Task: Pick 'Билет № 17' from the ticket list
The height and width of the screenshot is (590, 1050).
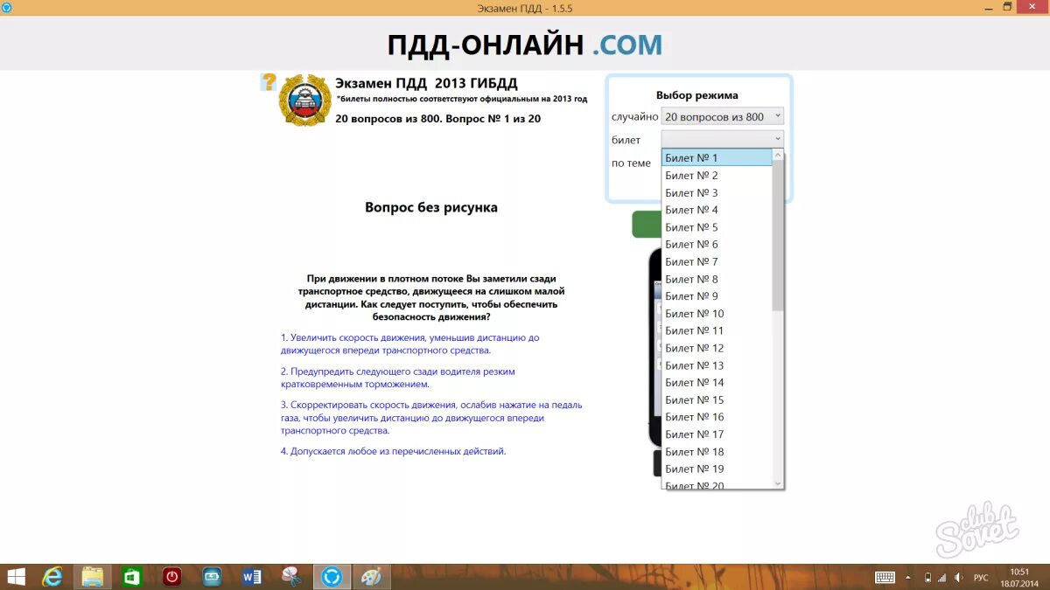Action: (x=717, y=434)
